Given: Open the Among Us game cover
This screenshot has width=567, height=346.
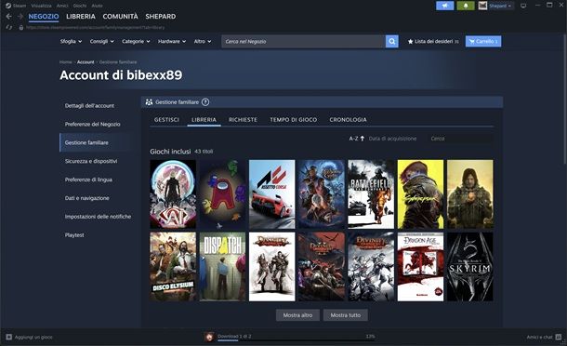Looking at the screenshot, I should click(222, 194).
